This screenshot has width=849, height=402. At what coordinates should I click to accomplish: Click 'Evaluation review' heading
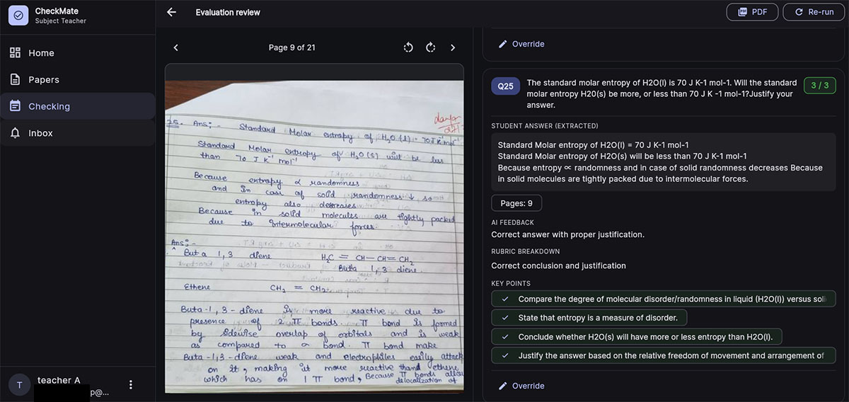228,12
